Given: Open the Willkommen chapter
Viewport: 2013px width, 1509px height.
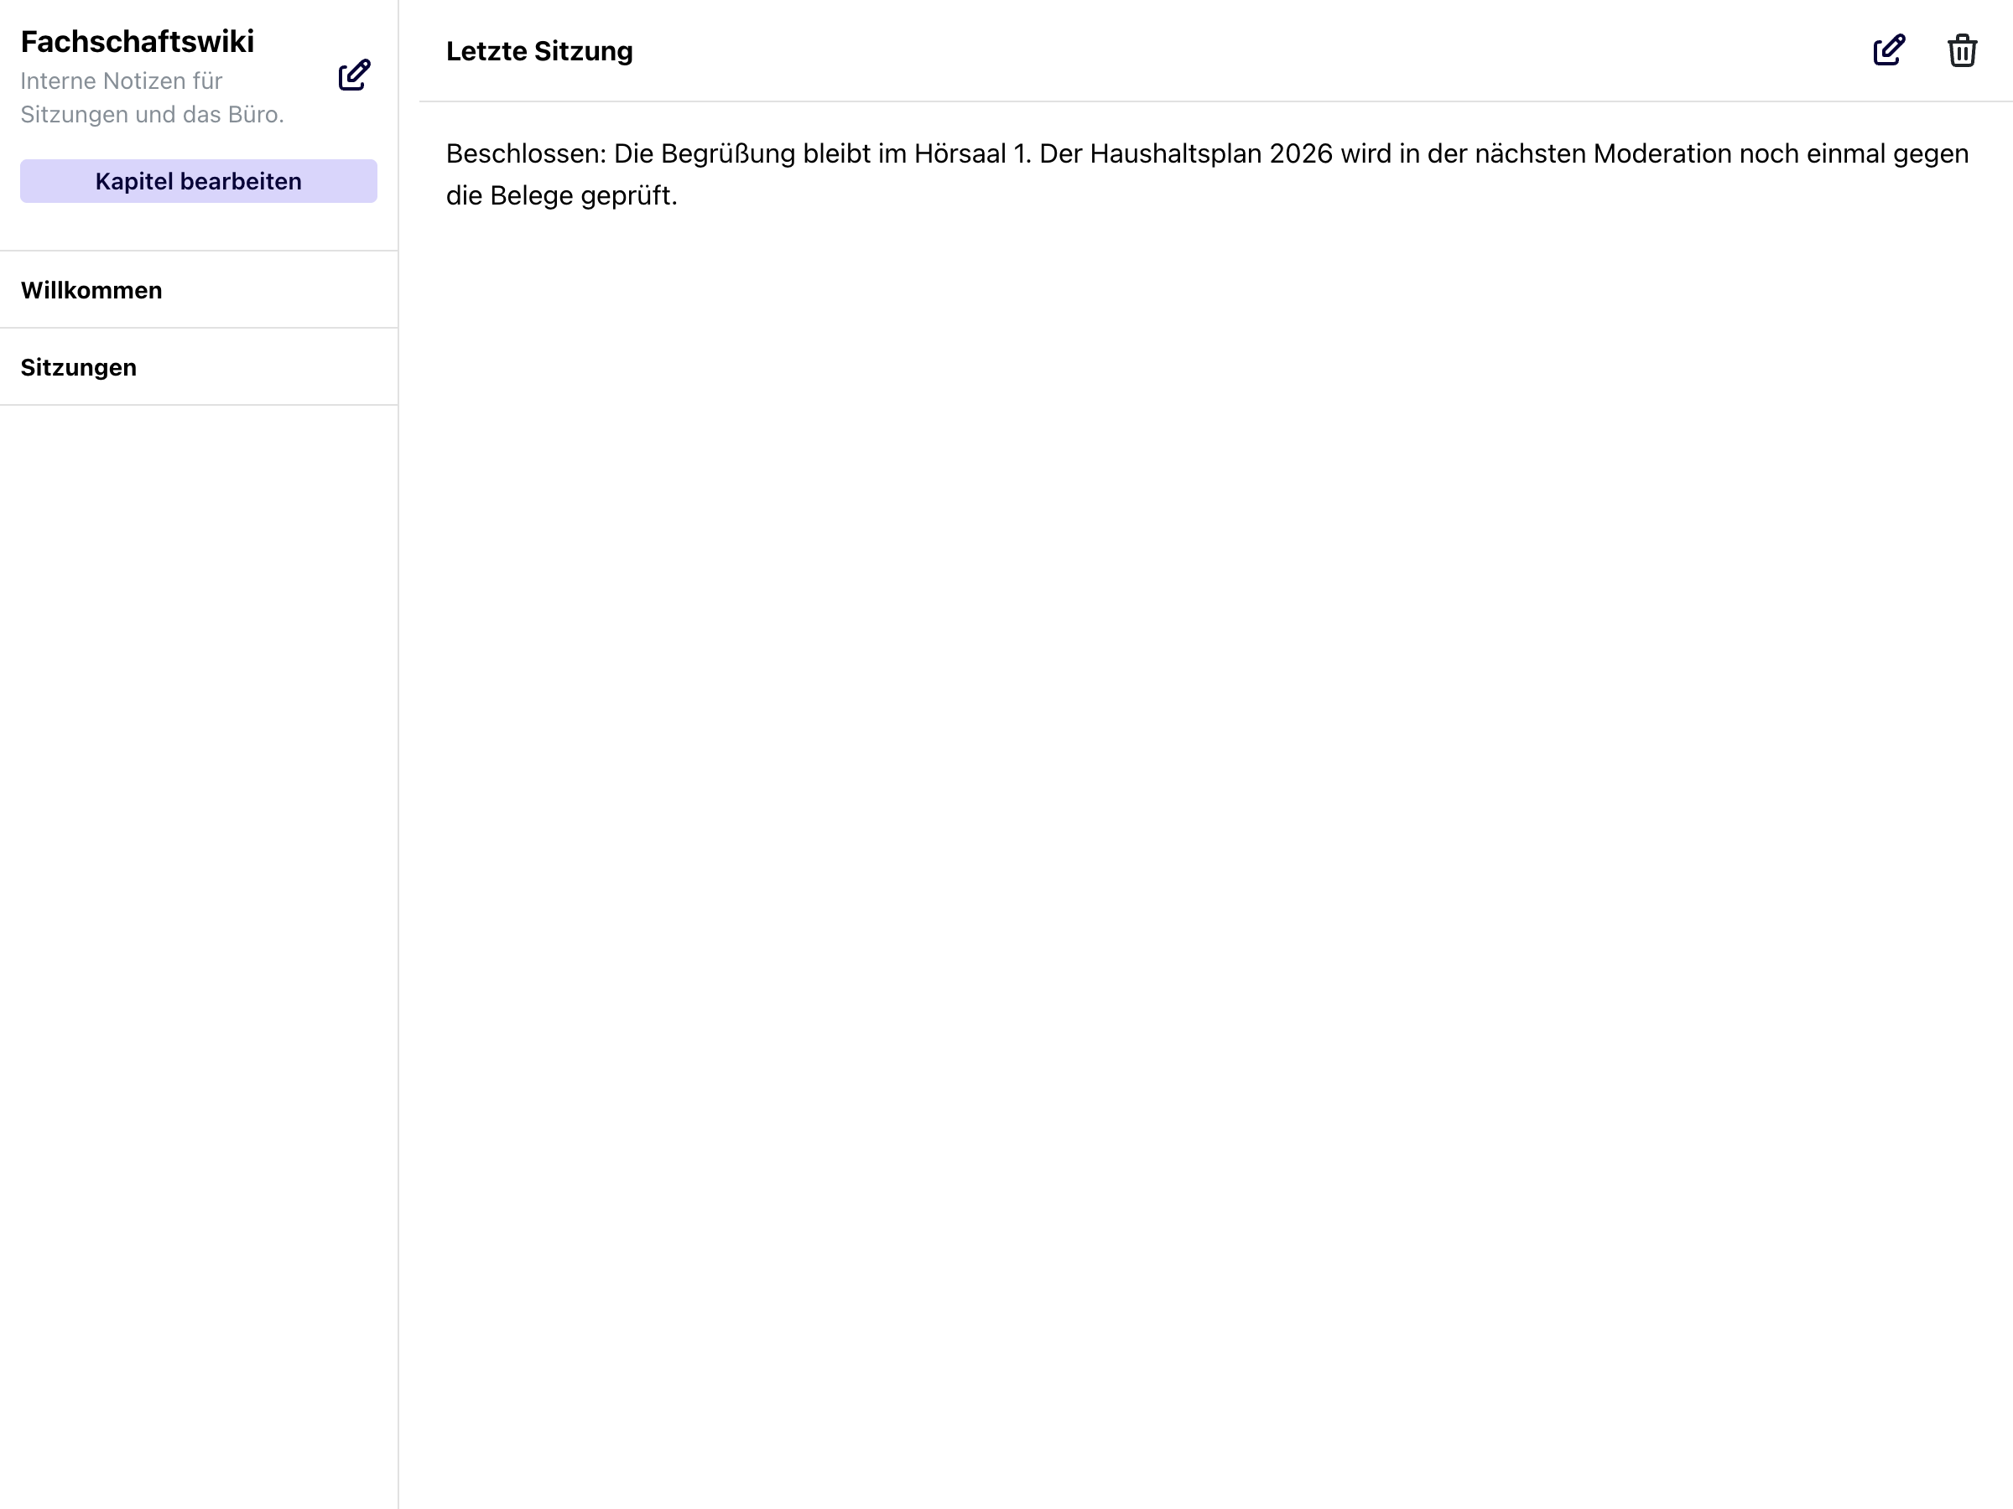Looking at the screenshot, I should point(199,290).
